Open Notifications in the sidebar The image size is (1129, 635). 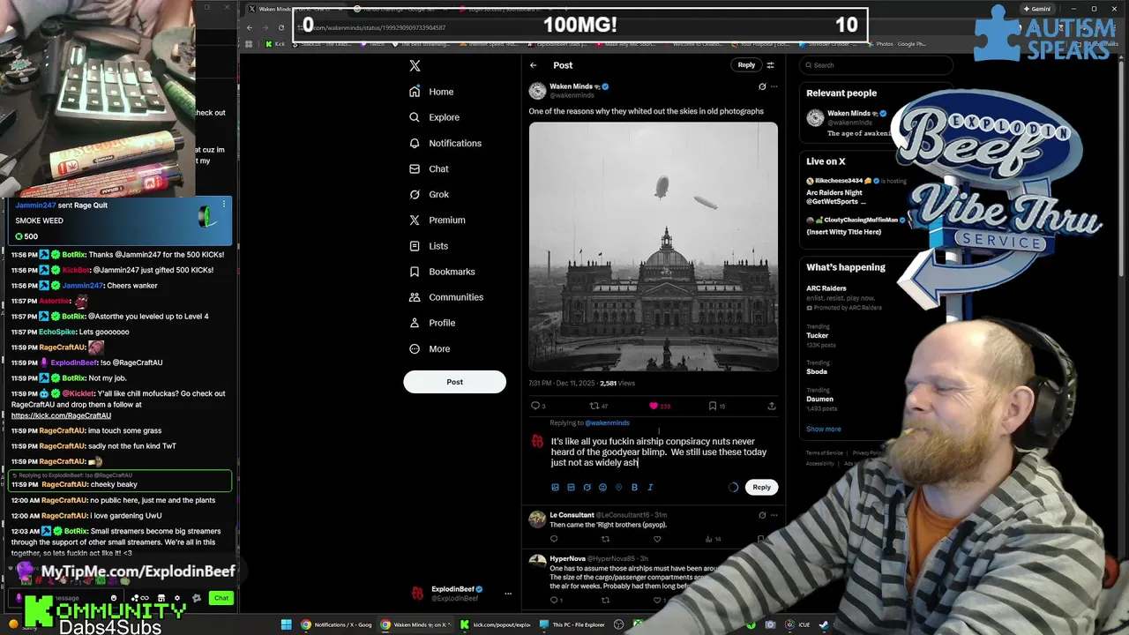(445, 143)
